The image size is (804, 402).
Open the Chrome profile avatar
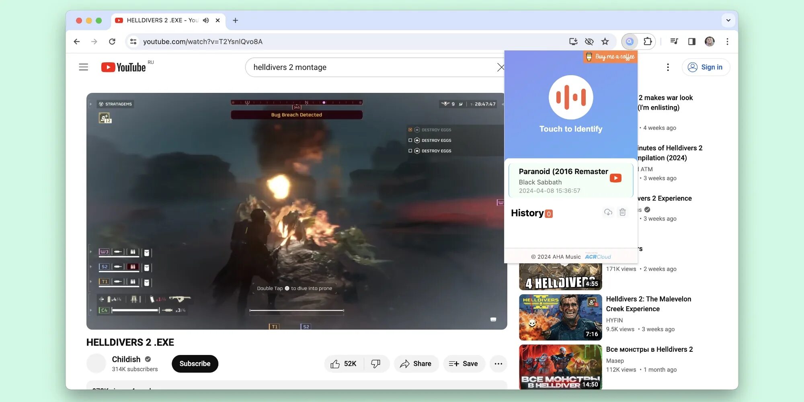point(710,41)
